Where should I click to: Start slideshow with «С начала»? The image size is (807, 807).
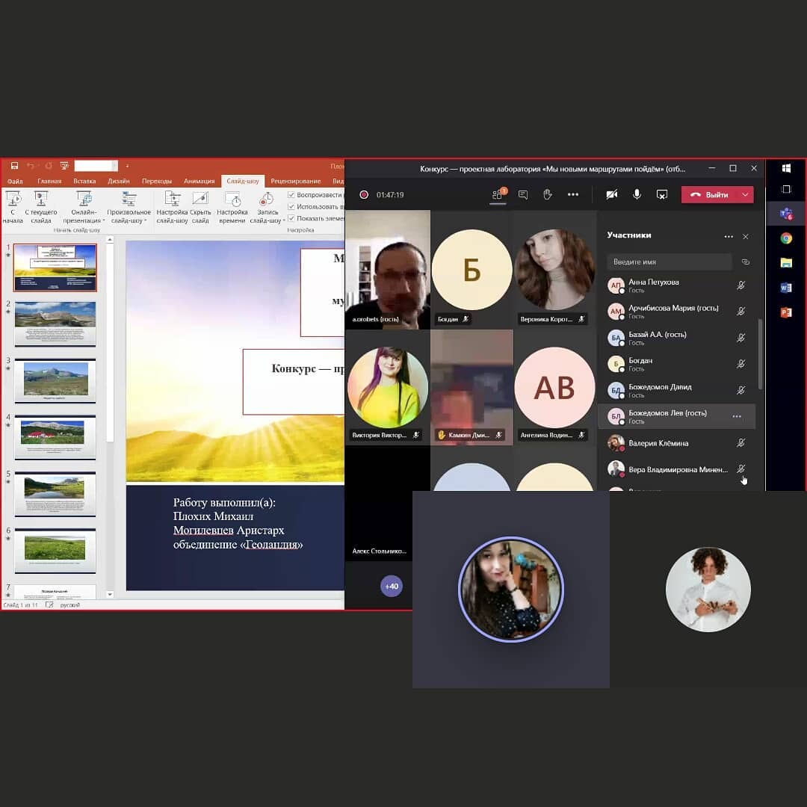click(x=13, y=207)
